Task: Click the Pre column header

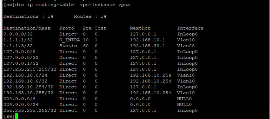Action: tap(87, 28)
